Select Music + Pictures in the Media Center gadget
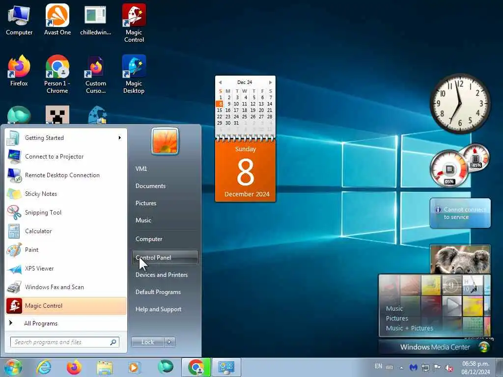503x377 pixels. tap(409, 328)
